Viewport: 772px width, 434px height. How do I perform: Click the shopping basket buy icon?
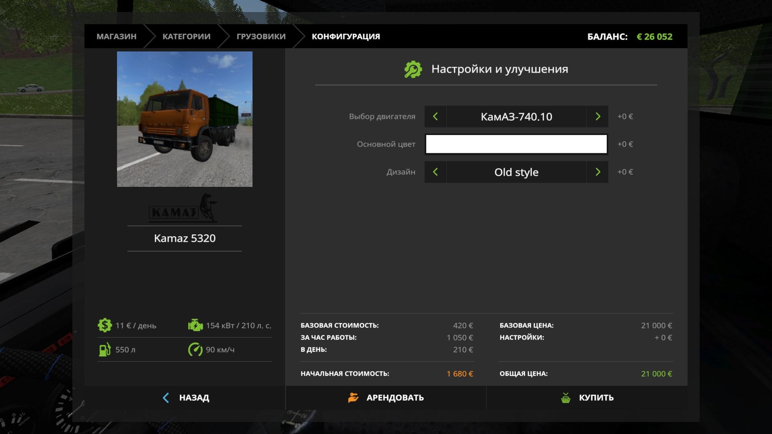pos(566,398)
